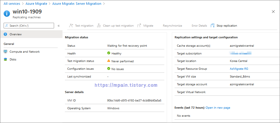Open Azure Migrate: Server Migration breadcrumb

pyautogui.click(x=77, y=4)
